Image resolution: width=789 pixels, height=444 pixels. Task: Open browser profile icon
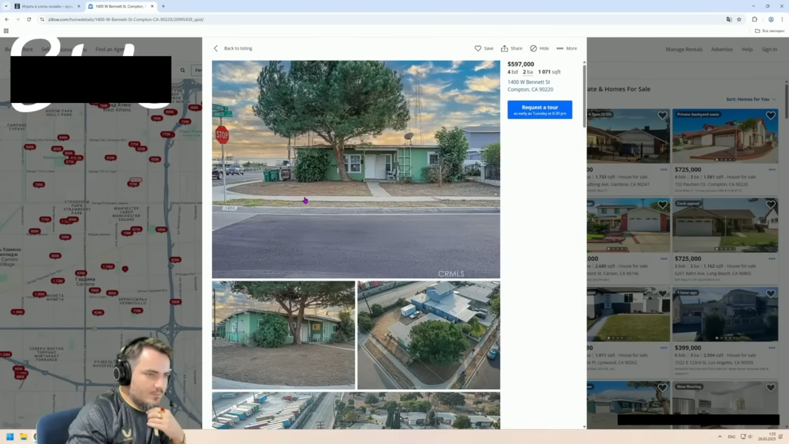pyautogui.click(x=771, y=19)
